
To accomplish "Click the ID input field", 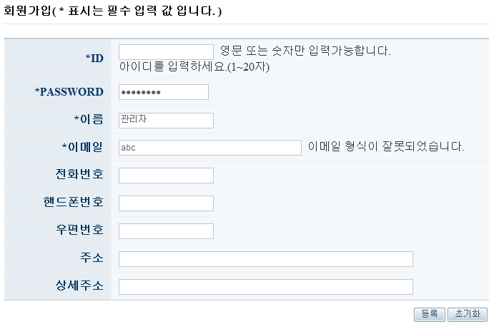I will 166,52.
